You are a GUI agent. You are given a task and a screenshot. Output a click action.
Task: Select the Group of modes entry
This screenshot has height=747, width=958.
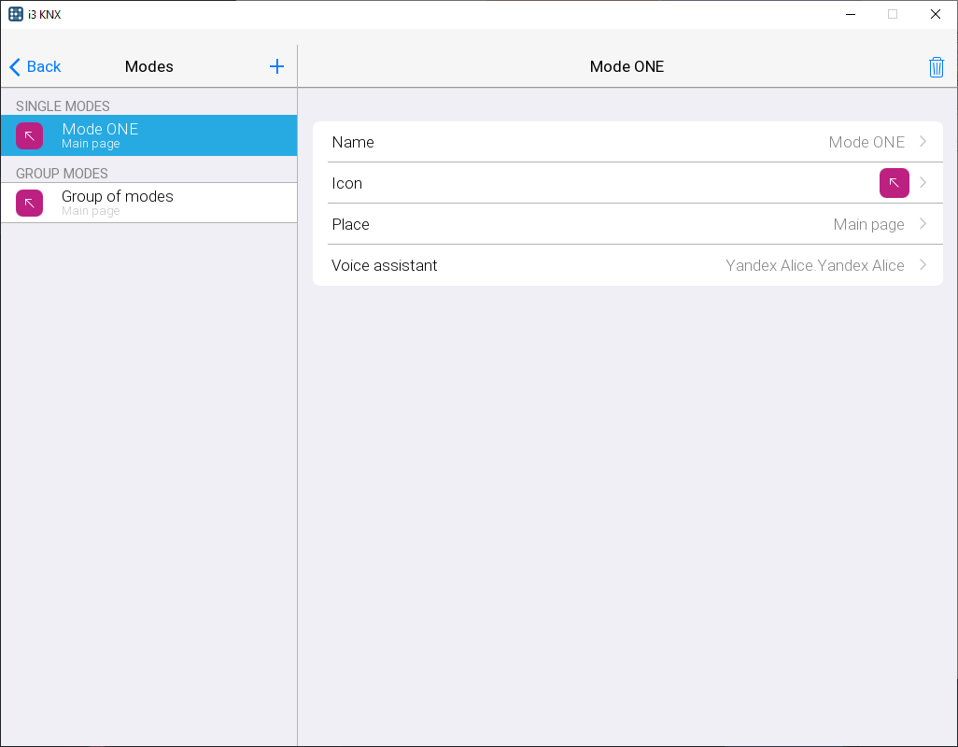coord(149,203)
